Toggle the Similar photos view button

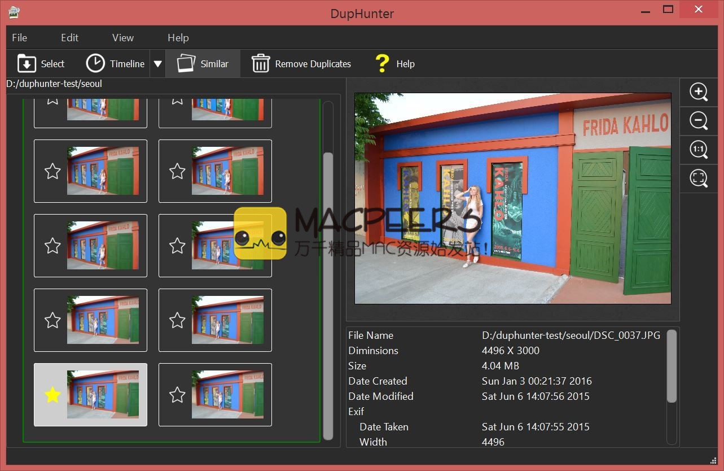coord(203,64)
